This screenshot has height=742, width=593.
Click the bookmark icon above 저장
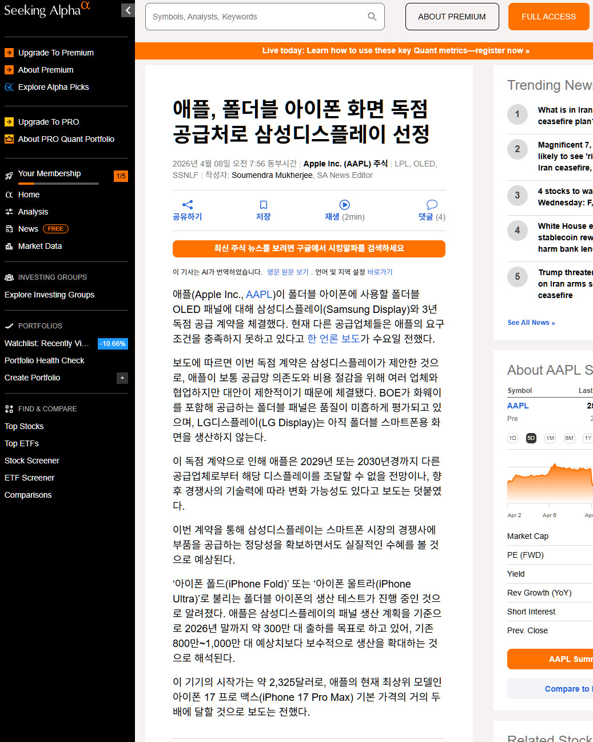pyautogui.click(x=264, y=205)
